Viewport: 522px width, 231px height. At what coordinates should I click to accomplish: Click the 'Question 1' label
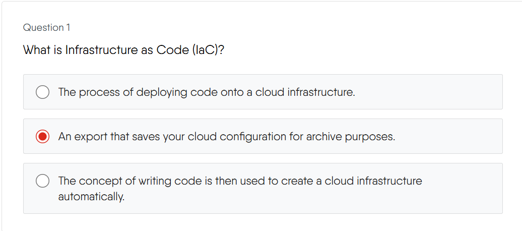43,28
